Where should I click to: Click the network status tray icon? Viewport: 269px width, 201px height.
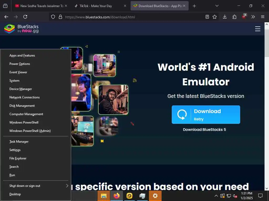[x=229, y=196]
